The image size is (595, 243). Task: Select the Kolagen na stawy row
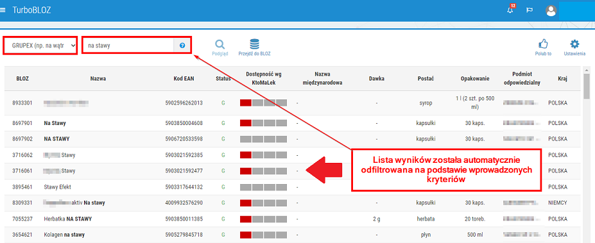pos(292,235)
